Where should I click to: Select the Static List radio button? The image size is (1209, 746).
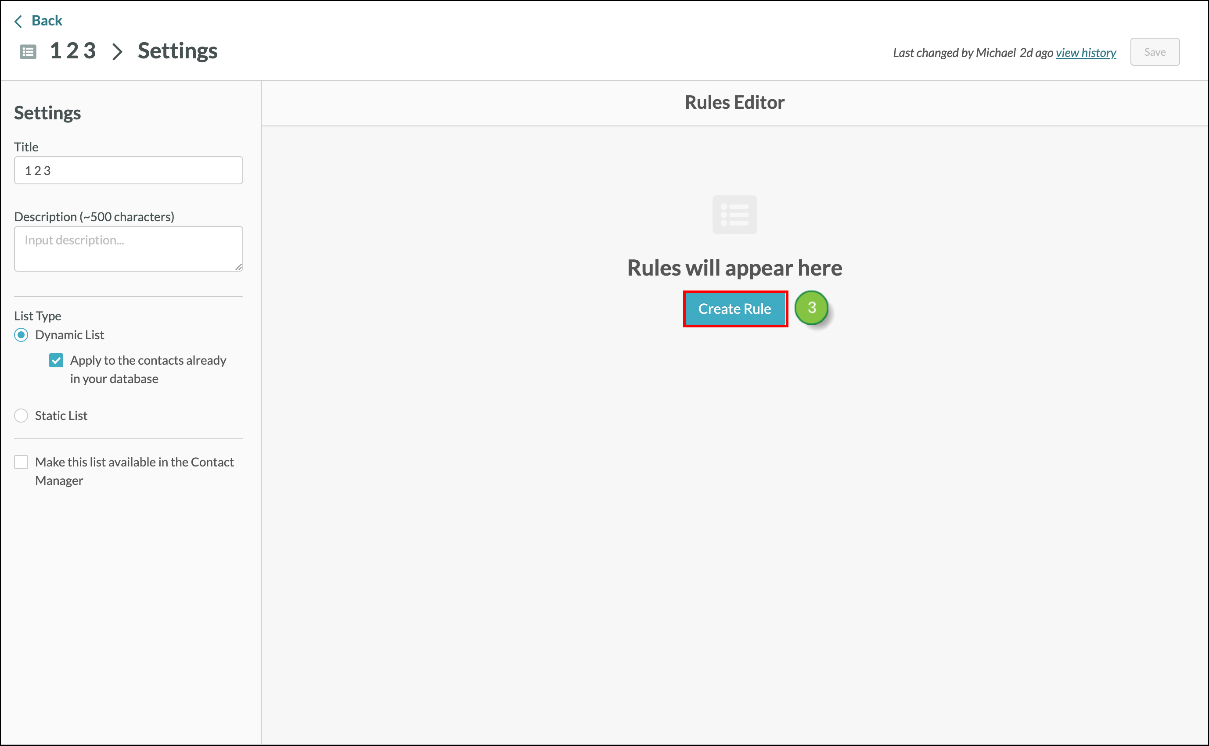point(21,416)
